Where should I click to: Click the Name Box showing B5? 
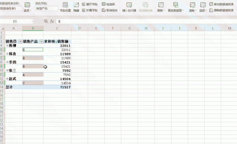pos(15,21)
